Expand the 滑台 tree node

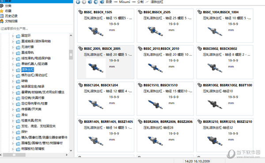pyautogui.click(x=13, y=115)
